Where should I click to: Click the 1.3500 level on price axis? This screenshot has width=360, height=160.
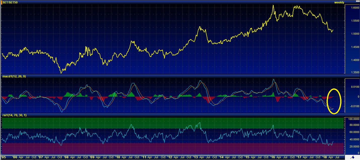click(x=351, y=73)
